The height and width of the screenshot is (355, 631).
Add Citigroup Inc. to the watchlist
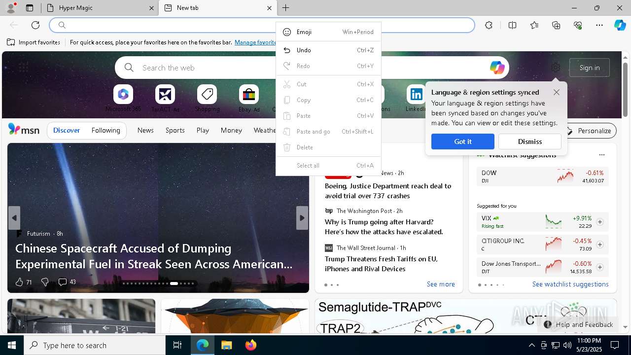click(x=600, y=245)
